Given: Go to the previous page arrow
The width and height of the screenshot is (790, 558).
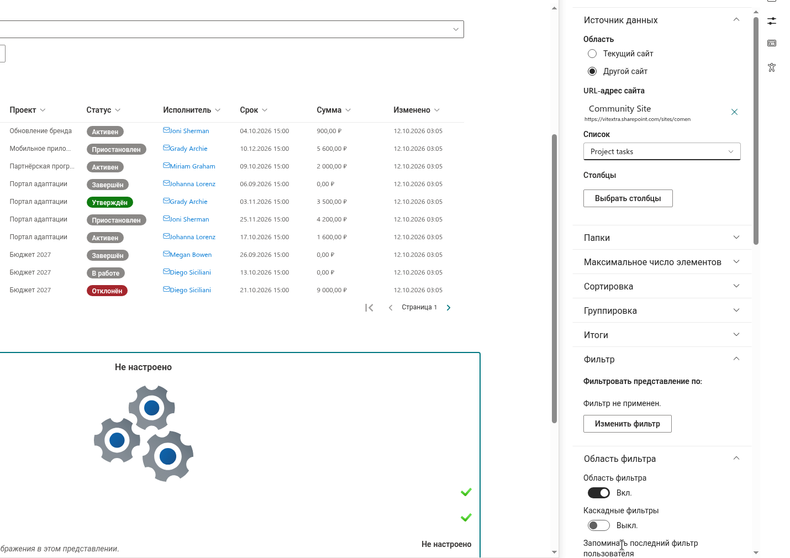Looking at the screenshot, I should [x=391, y=308].
